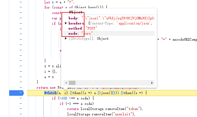The height and width of the screenshot is (117, 197).
Task: Click the highlighted variable c in fetch
Action: [x=65, y=93]
